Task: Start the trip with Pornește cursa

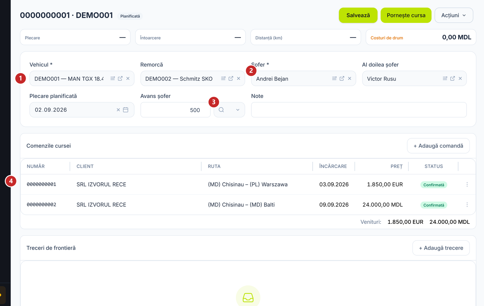Action: tap(406, 15)
